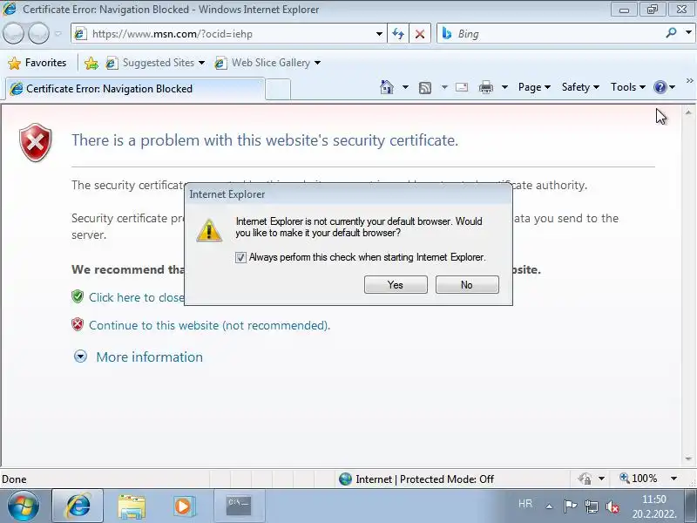Open Windows Explorer folder on taskbar
Screen dimensions: 697x523
(x=132, y=506)
